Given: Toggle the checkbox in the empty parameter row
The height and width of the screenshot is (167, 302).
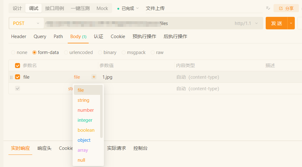Looking at the screenshot, I should 18,88.
